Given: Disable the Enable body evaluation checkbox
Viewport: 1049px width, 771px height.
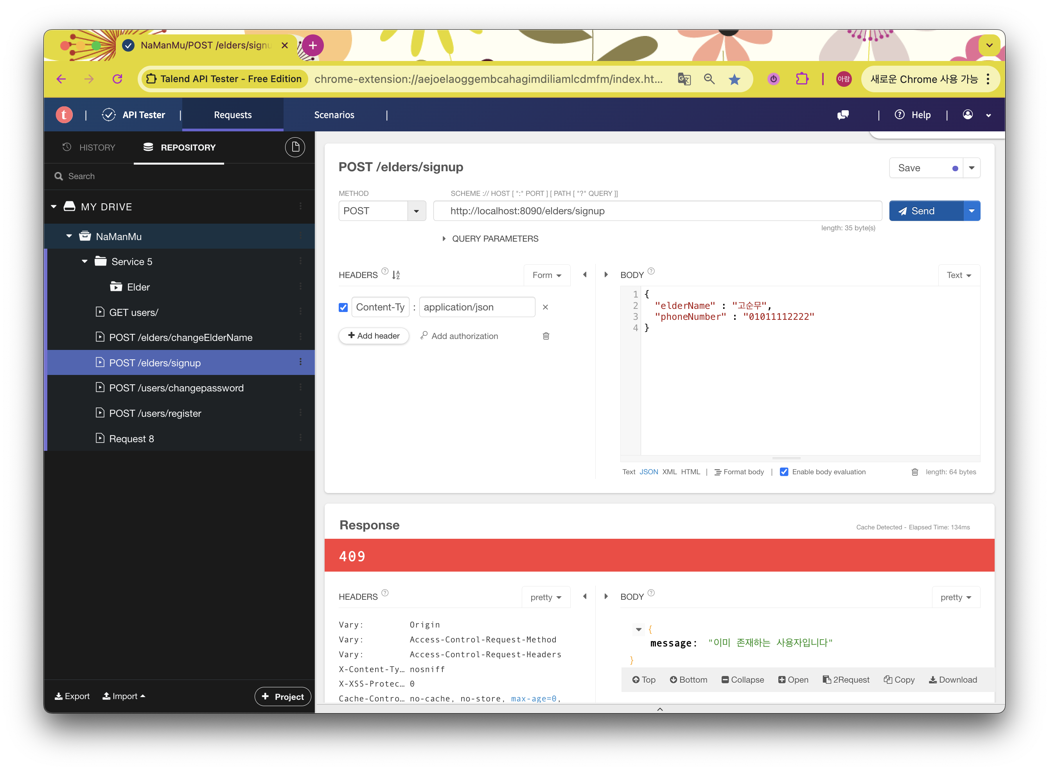Looking at the screenshot, I should (x=784, y=472).
